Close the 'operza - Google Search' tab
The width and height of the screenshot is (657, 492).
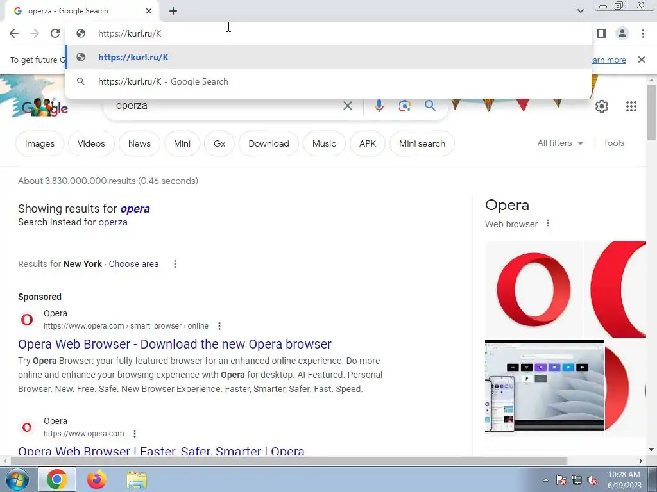tap(149, 11)
